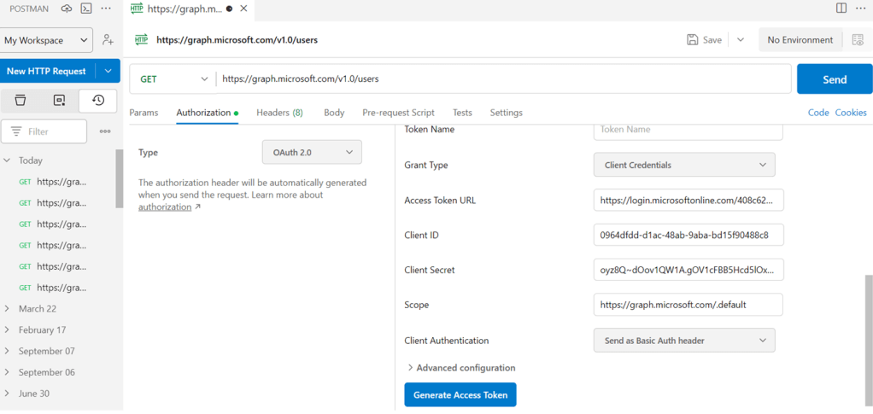873x414 pixels.
Task: Open the OAuth 2.0 Type dropdown
Action: (311, 152)
